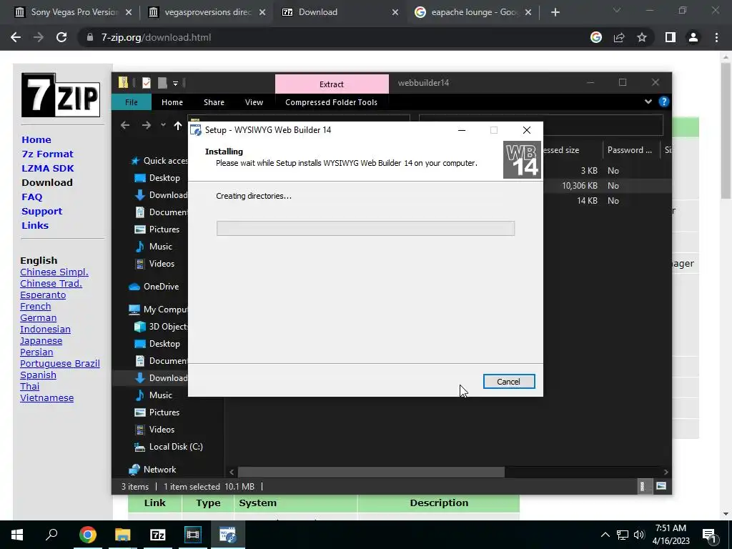Open 7-Zip Home link

click(x=36, y=139)
